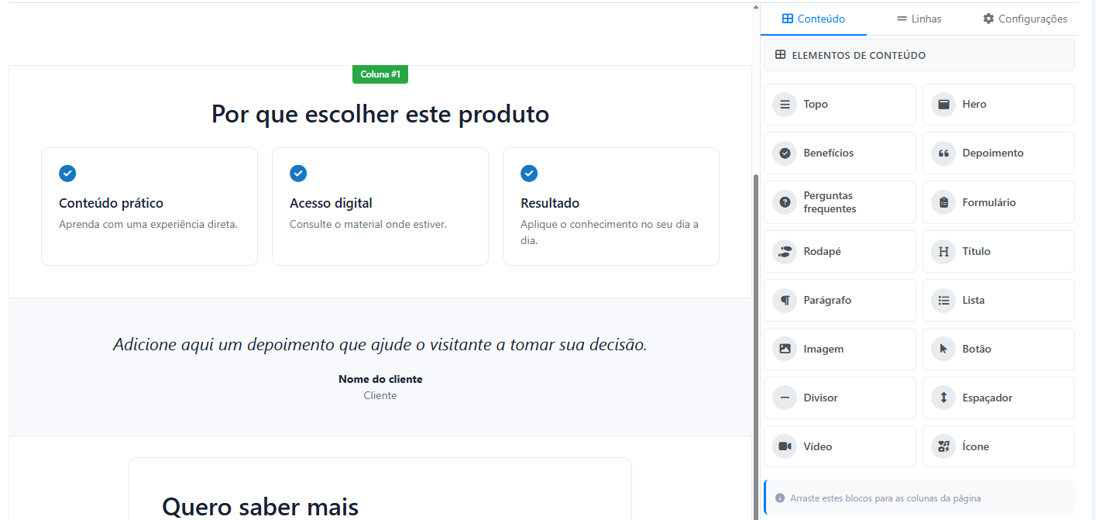Click the Elementos de Conteúdo header bar

coord(919,55)
